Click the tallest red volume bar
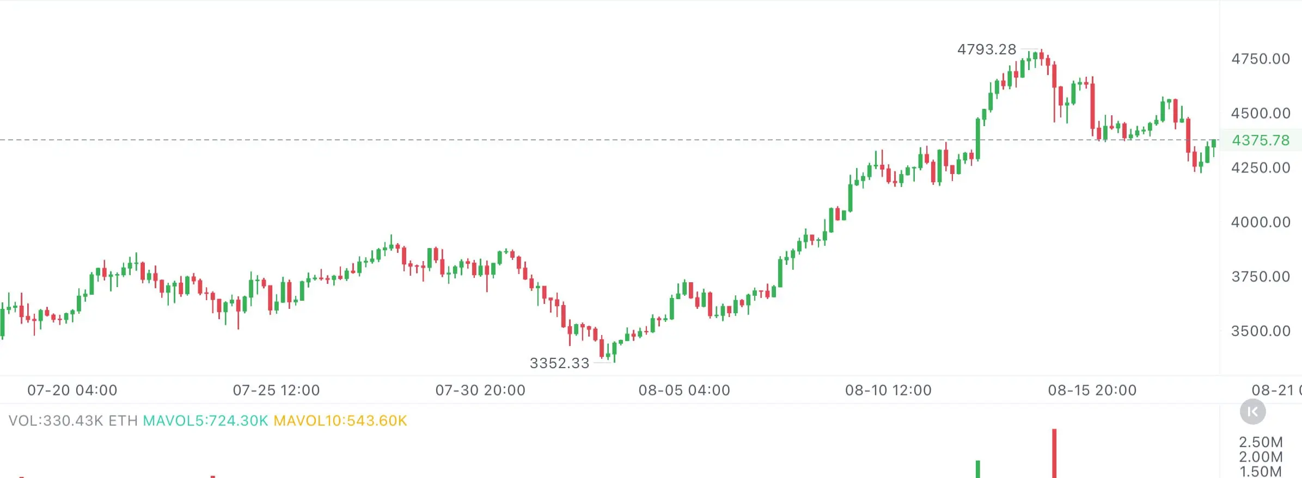Viewport: 1302px width, 478px height. tap(1054, 454)
